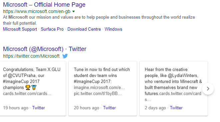Click imagine.microsoft.com link in second tweet

pyautogui.click(x=99, y=88)
